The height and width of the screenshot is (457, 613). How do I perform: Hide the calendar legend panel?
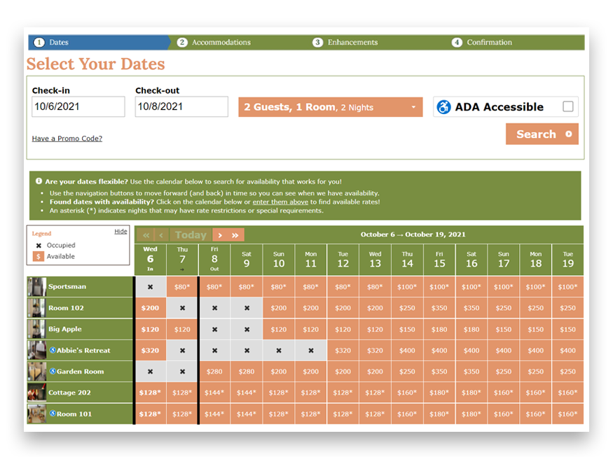pos(120,231)
